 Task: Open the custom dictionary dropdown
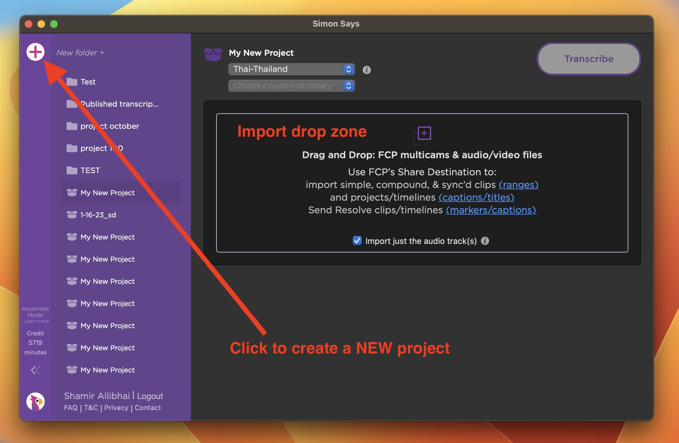pos(291,86)
